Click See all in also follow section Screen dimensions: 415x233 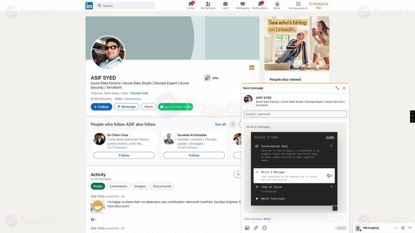[220, 124]
